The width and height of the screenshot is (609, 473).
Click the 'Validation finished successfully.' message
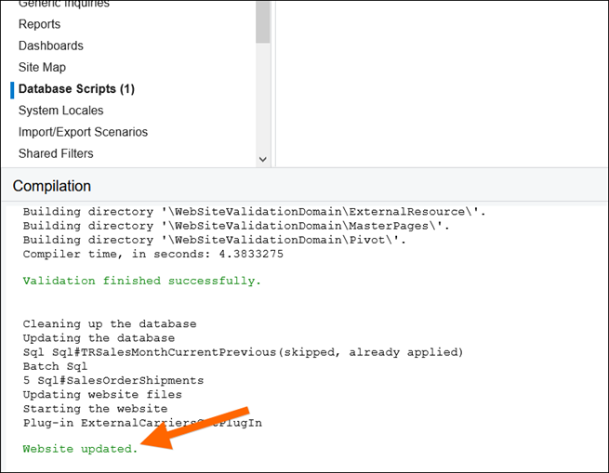pyautogui.click(x=141, y=281)
